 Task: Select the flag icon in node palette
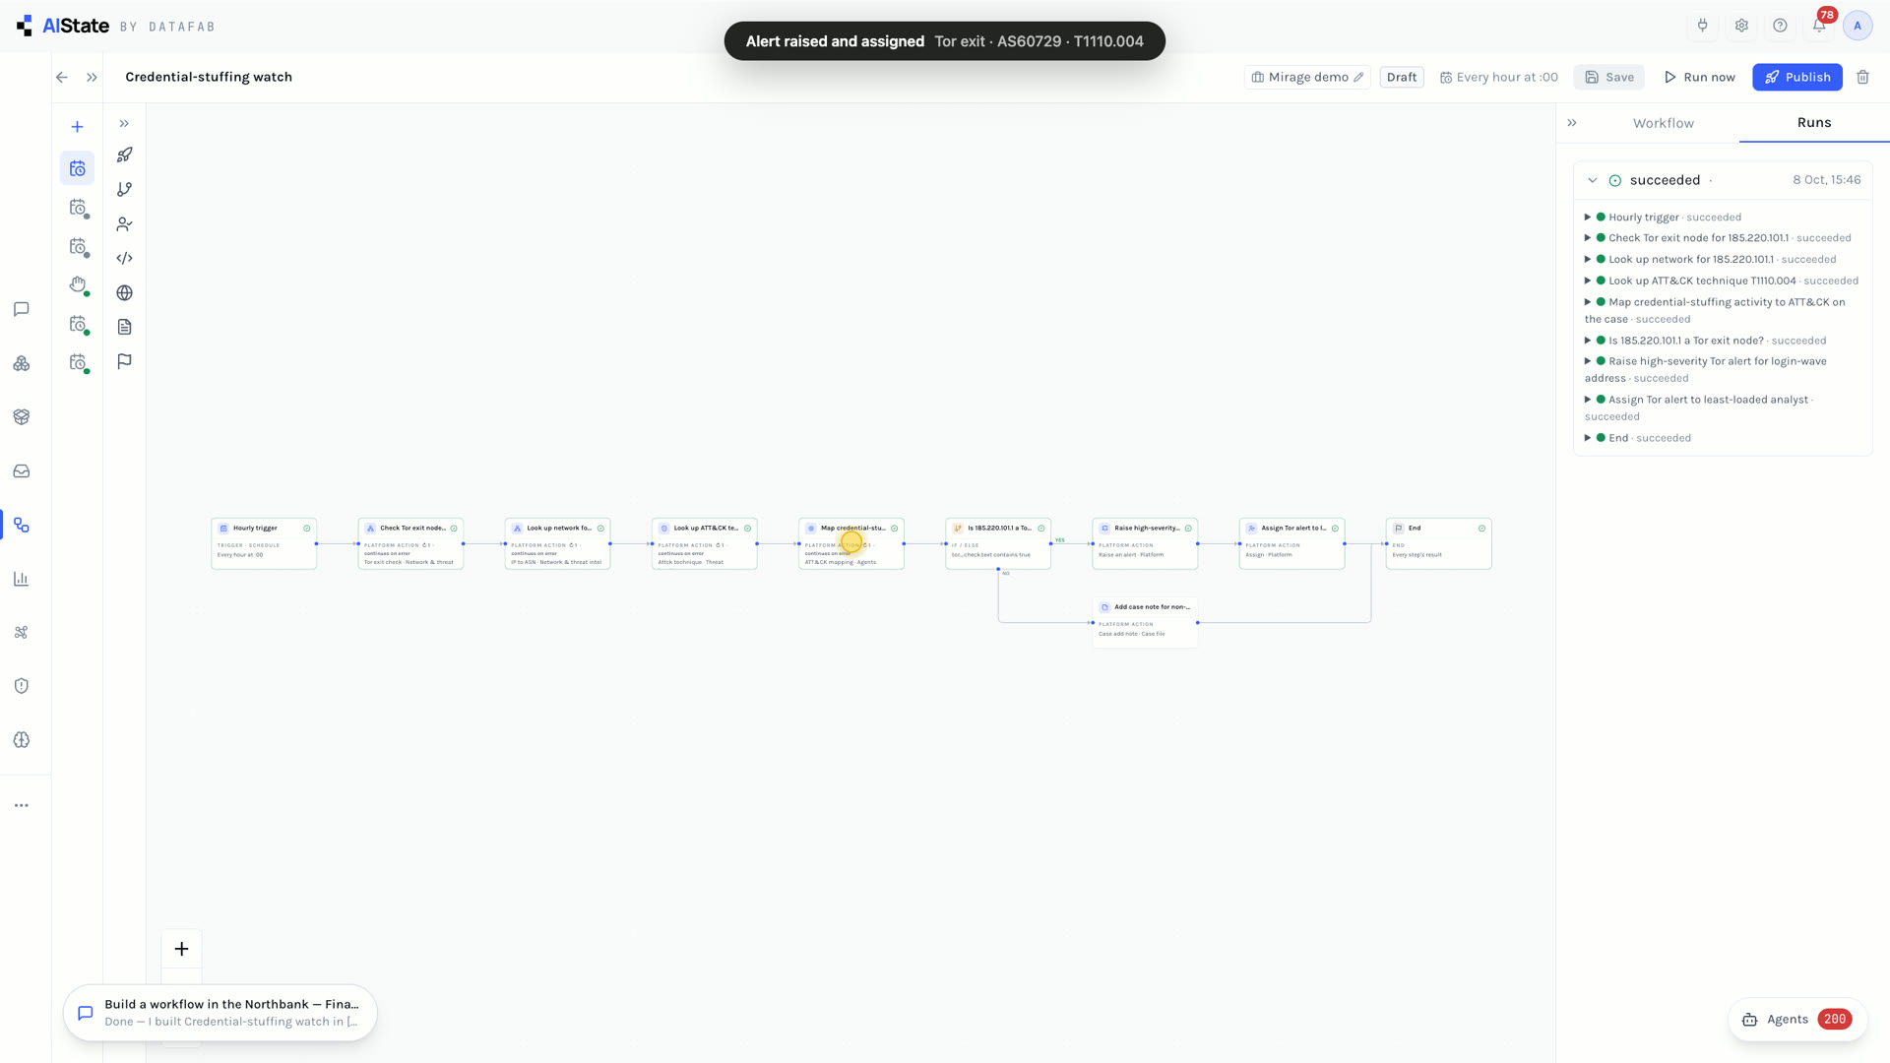click(124, 361)
